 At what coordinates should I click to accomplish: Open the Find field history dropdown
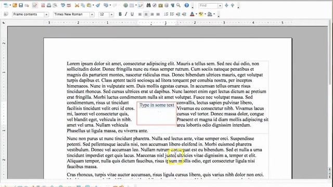[x=220, y=6]
